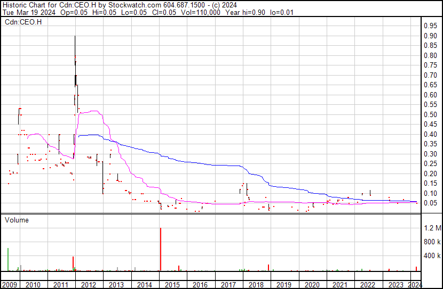Viewport: 443px width, 289px height.
Task: Click the tallest red volume bar at 2015
Action: (x=161, y=249)
